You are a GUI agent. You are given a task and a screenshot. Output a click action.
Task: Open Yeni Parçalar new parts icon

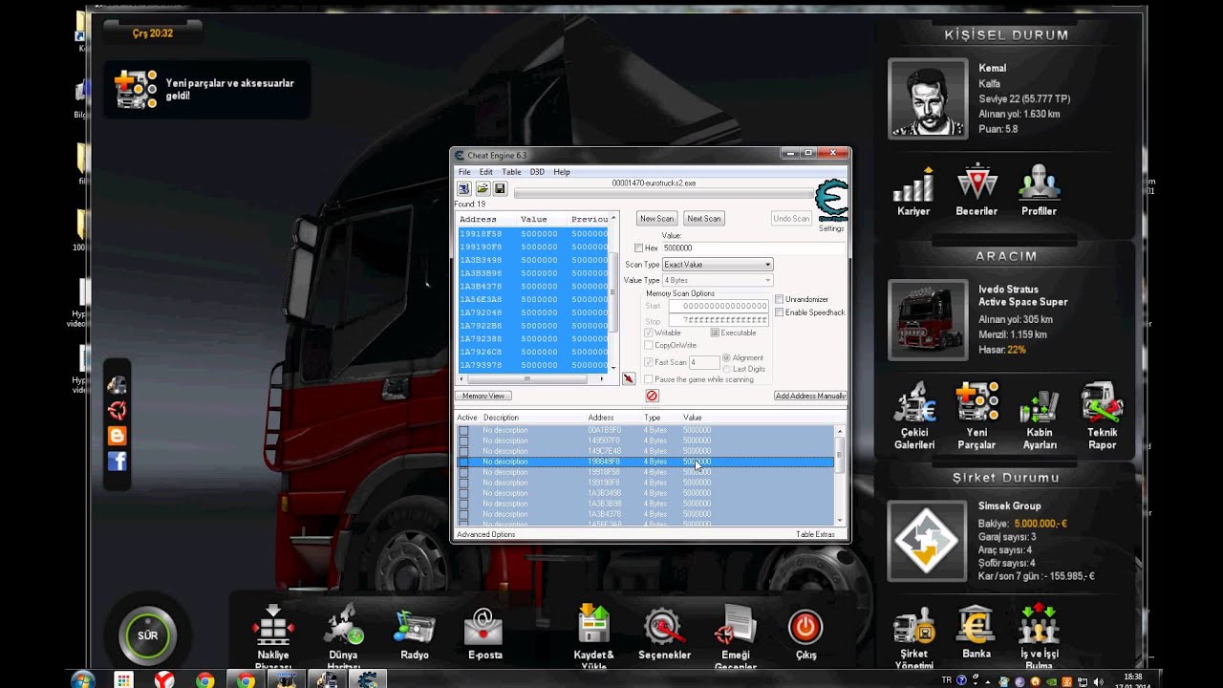click(x=976, y=403)
